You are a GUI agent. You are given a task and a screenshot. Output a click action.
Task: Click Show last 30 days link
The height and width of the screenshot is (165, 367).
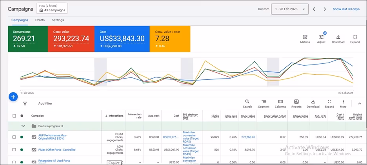coord(346,9)
